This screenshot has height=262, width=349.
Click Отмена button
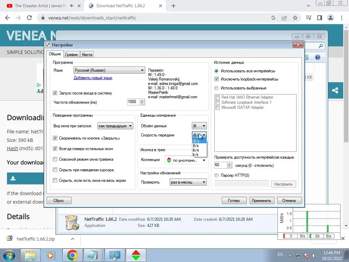click(289, 201)
